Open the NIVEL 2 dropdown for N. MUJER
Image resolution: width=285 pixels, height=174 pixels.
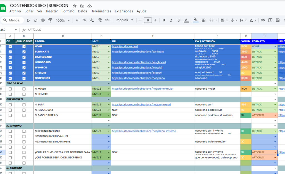[109, 89]
